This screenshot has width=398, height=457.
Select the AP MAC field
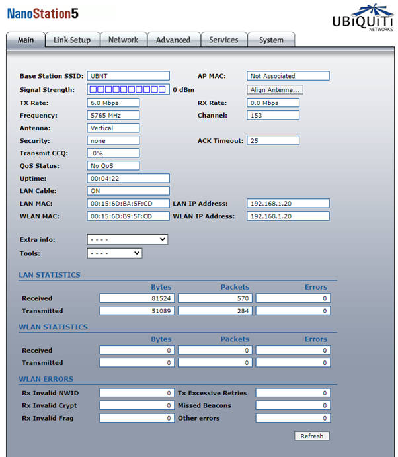click(x=288, y=76)
